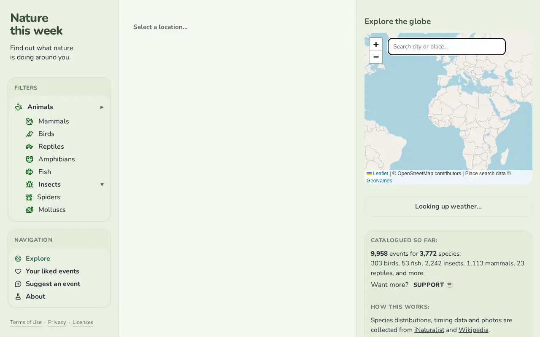Click the Reptiles turtle icon
This screenshot has width=540, height=337.
pyautogui.click(x=29, y=147)
